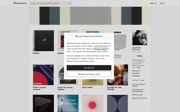The width and height of the screenshot is (180, 112).
Task: Focus the artist, album, or track search field
Action: click(x=50, y=3)
